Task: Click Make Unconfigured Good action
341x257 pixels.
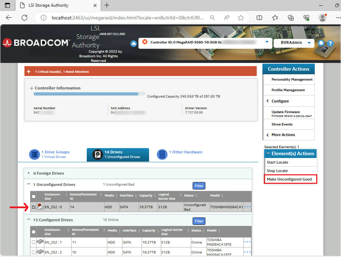Action: pos(289,179)
